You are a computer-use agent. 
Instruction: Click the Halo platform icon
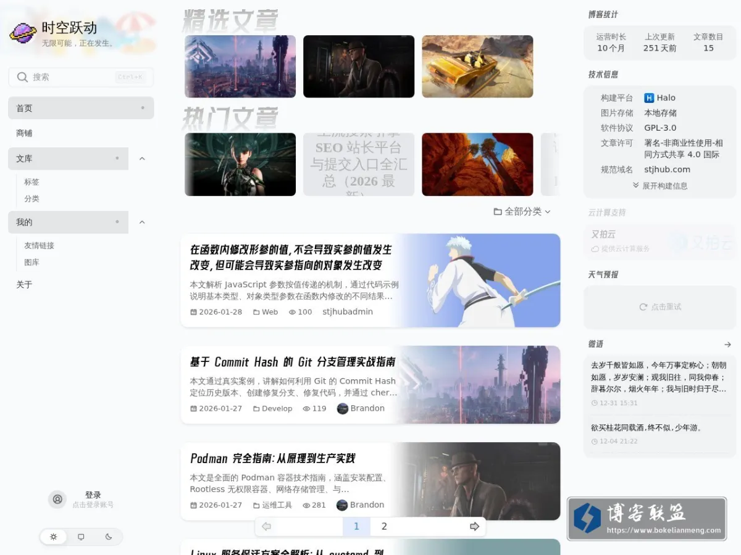(x=649, y=98)
